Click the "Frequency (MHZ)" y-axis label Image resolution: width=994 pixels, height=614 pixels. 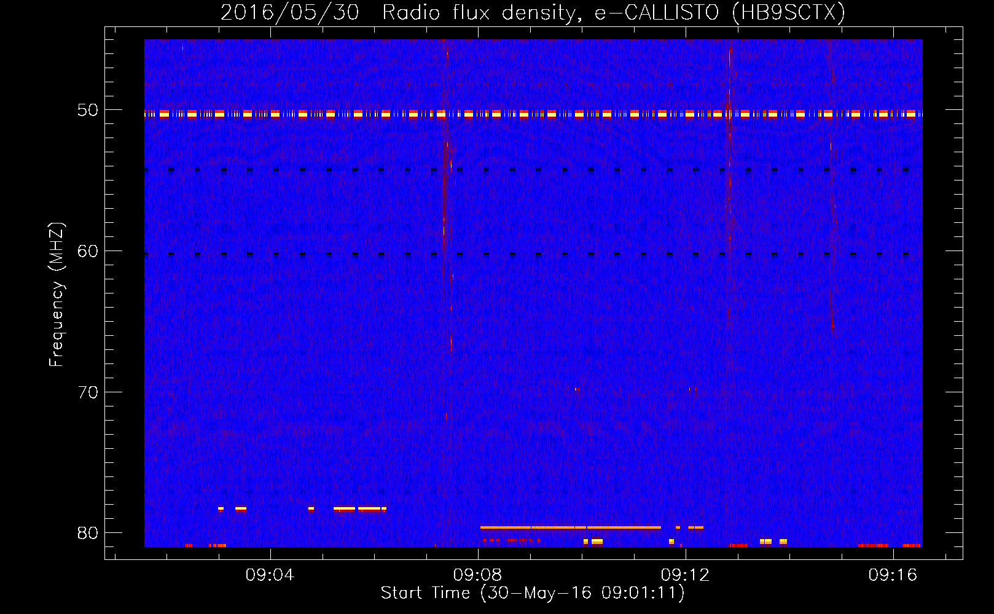click(x=57, y=295)
